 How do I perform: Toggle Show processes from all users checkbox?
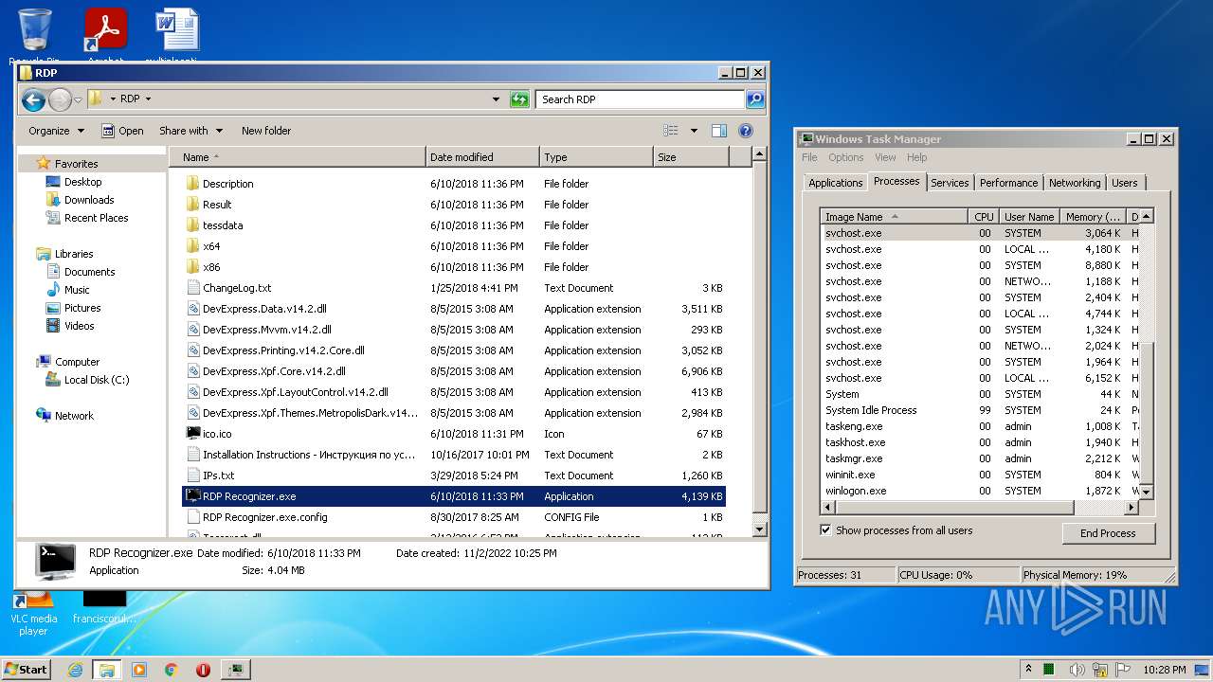pos(825,530)
